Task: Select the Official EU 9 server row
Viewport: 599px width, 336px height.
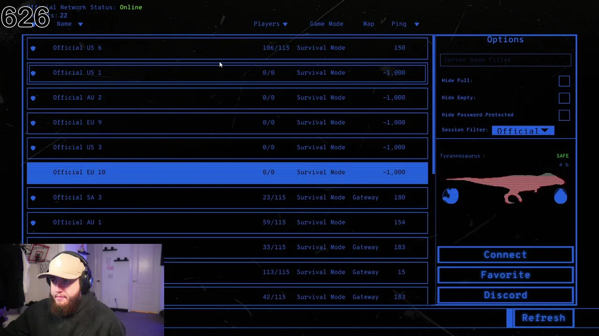Action: [227, 122]
